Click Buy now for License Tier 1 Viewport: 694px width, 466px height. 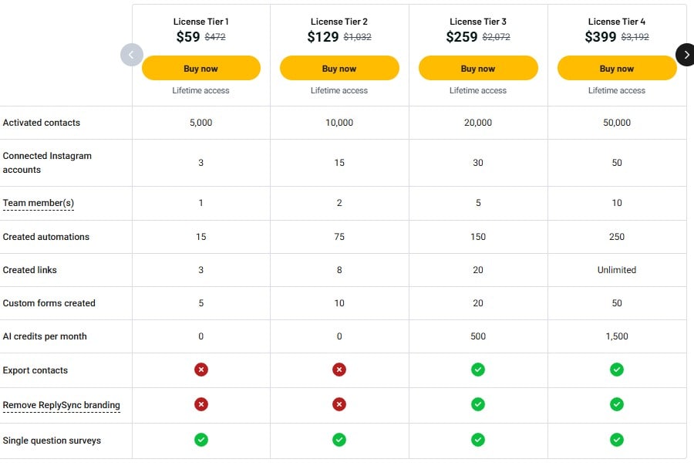pyautogui.click(x=200, y=68)
